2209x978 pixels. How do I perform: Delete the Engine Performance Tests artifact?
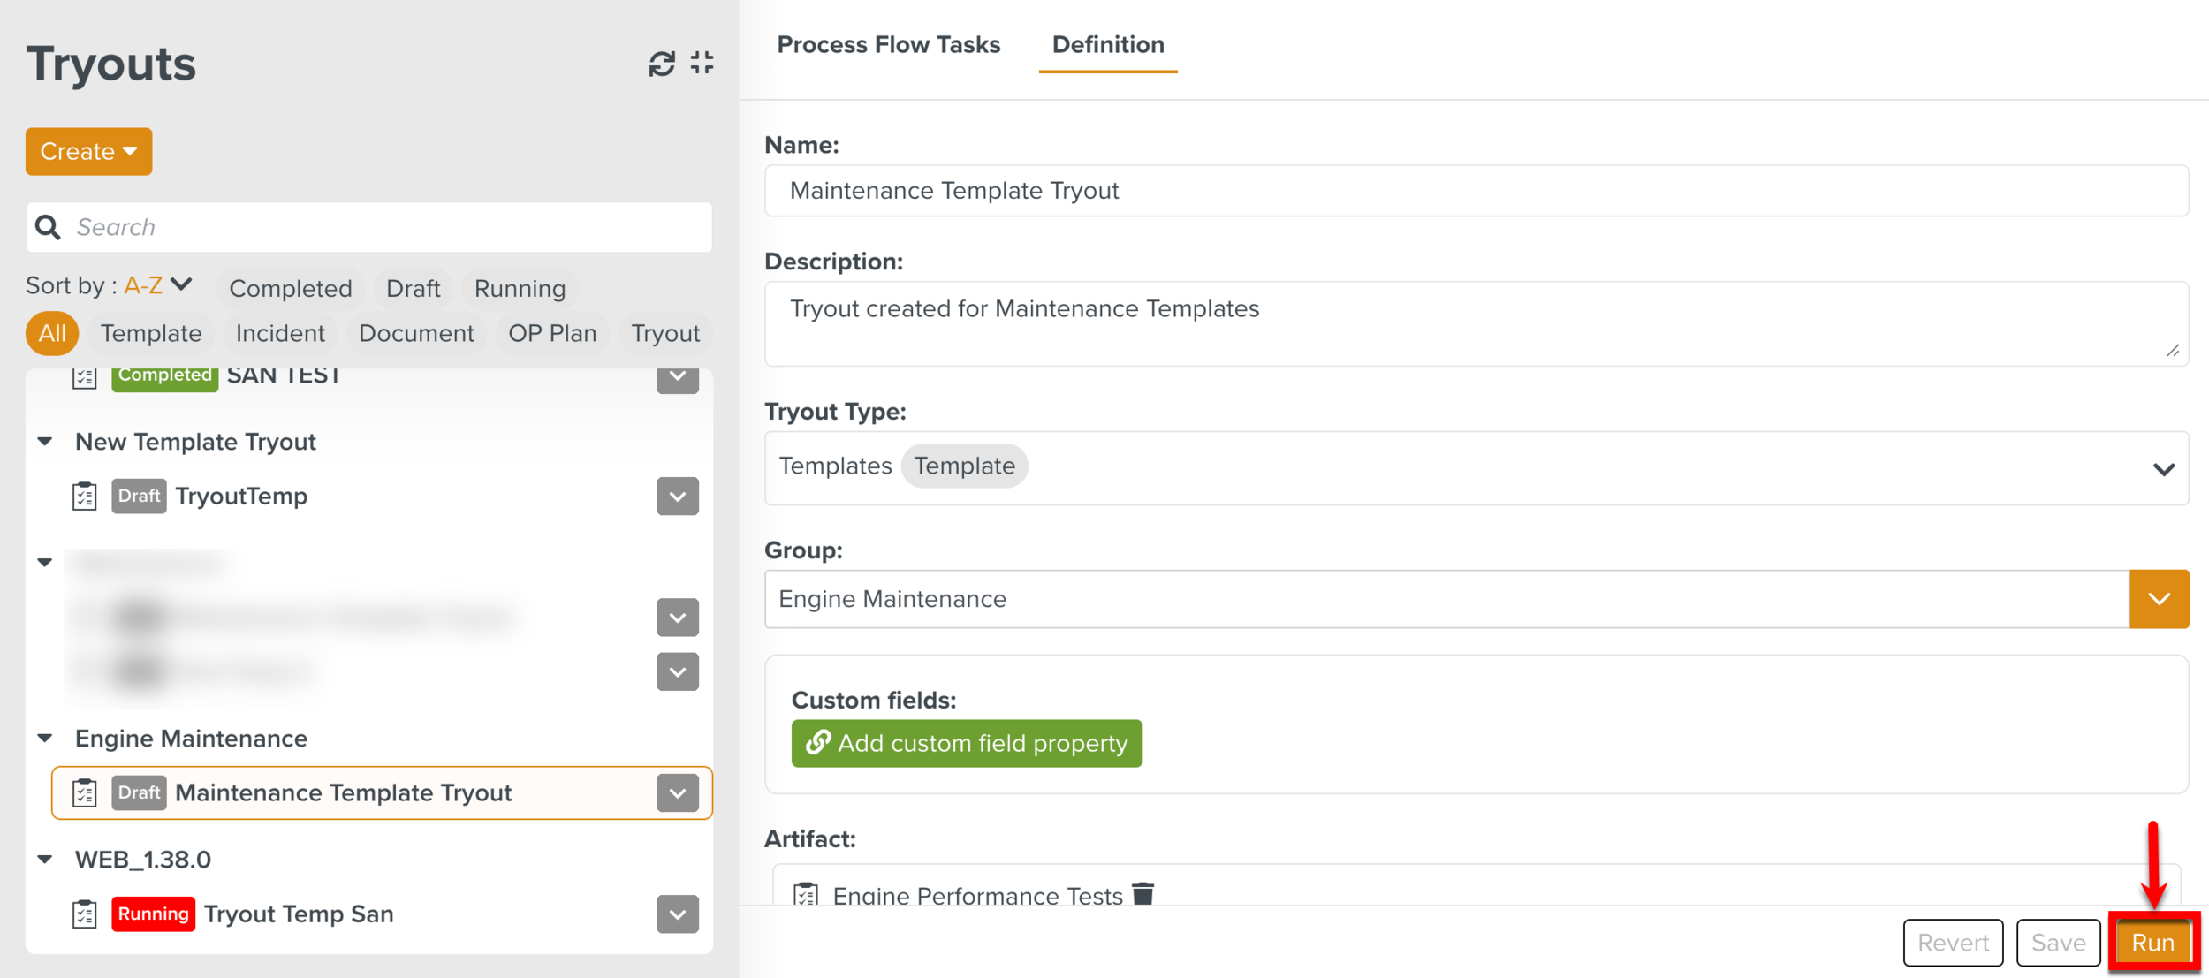point(1143,893)
